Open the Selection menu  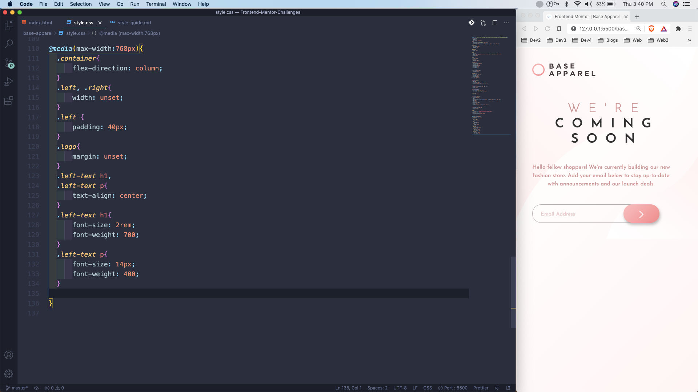coord(81,4)
